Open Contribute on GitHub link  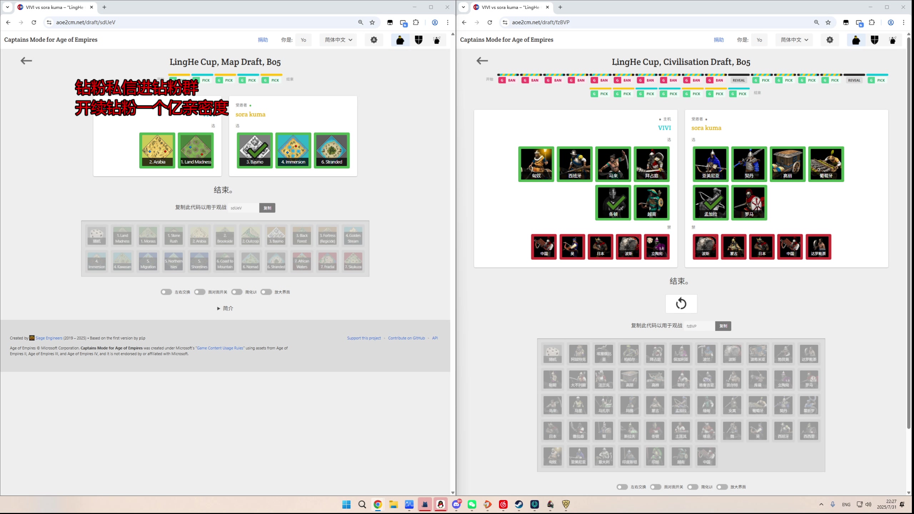(x=406, y=338)
